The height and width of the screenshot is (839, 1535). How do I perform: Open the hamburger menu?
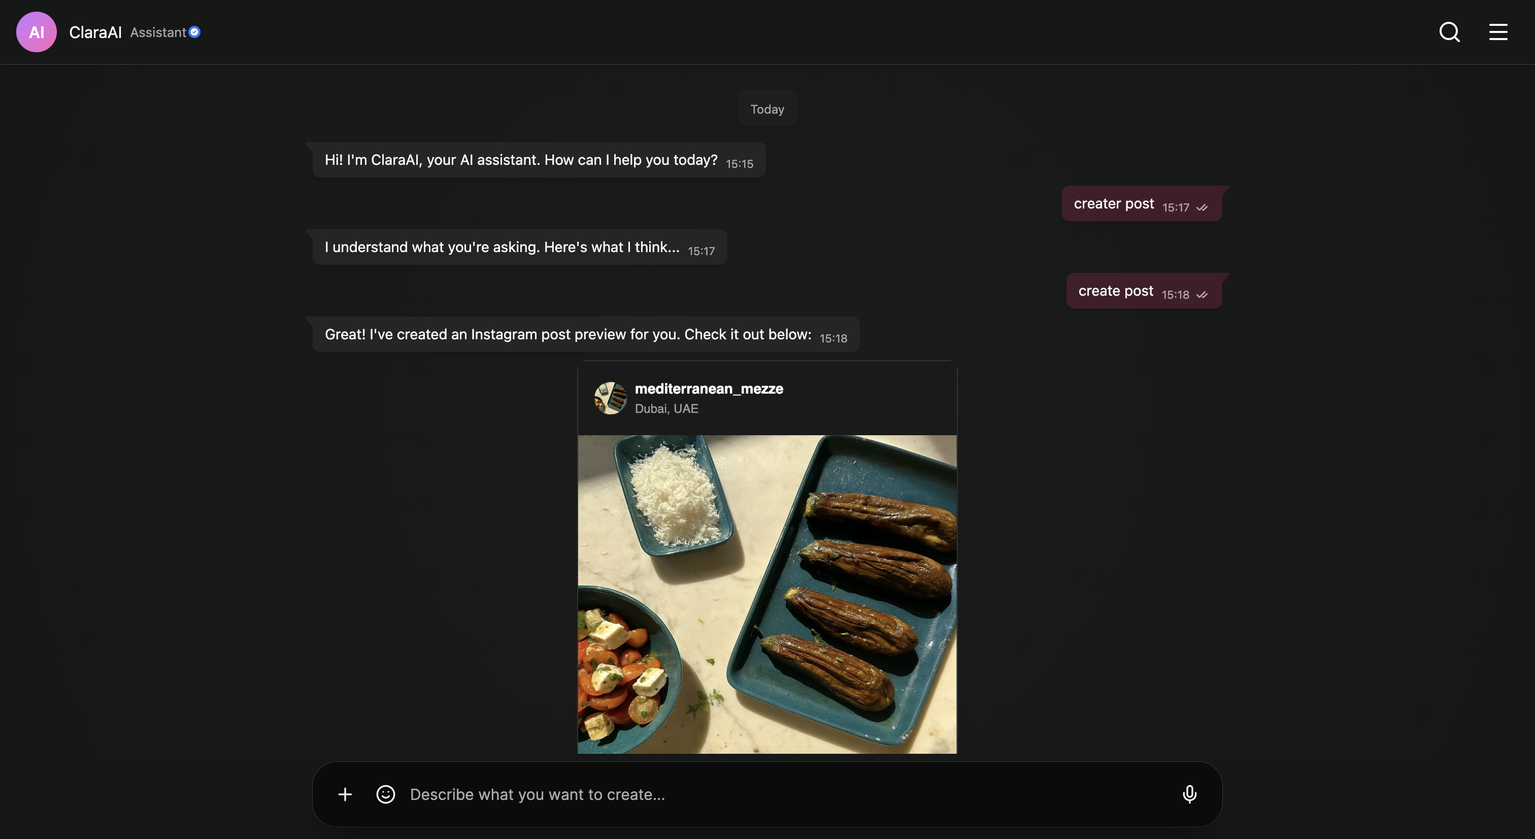tap(1498, 32)
